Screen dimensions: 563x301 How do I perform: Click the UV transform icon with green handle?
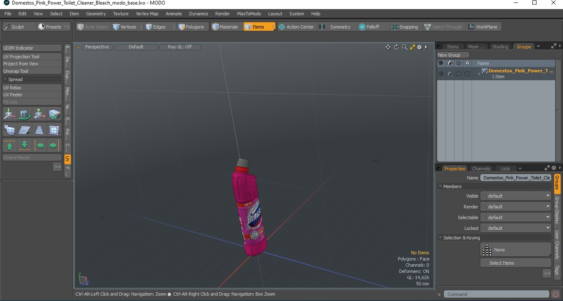[39, 114]
